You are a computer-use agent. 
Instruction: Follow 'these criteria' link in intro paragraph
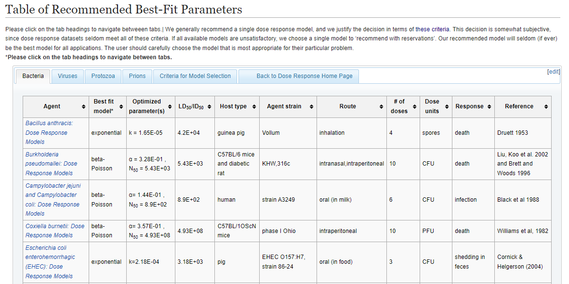(x=432, y=29)
